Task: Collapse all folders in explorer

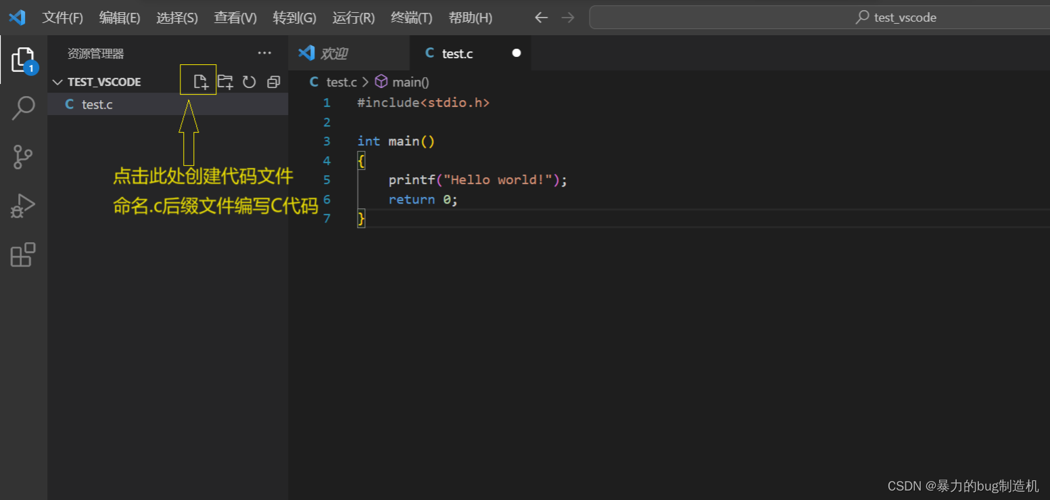Action: (273, 82)
